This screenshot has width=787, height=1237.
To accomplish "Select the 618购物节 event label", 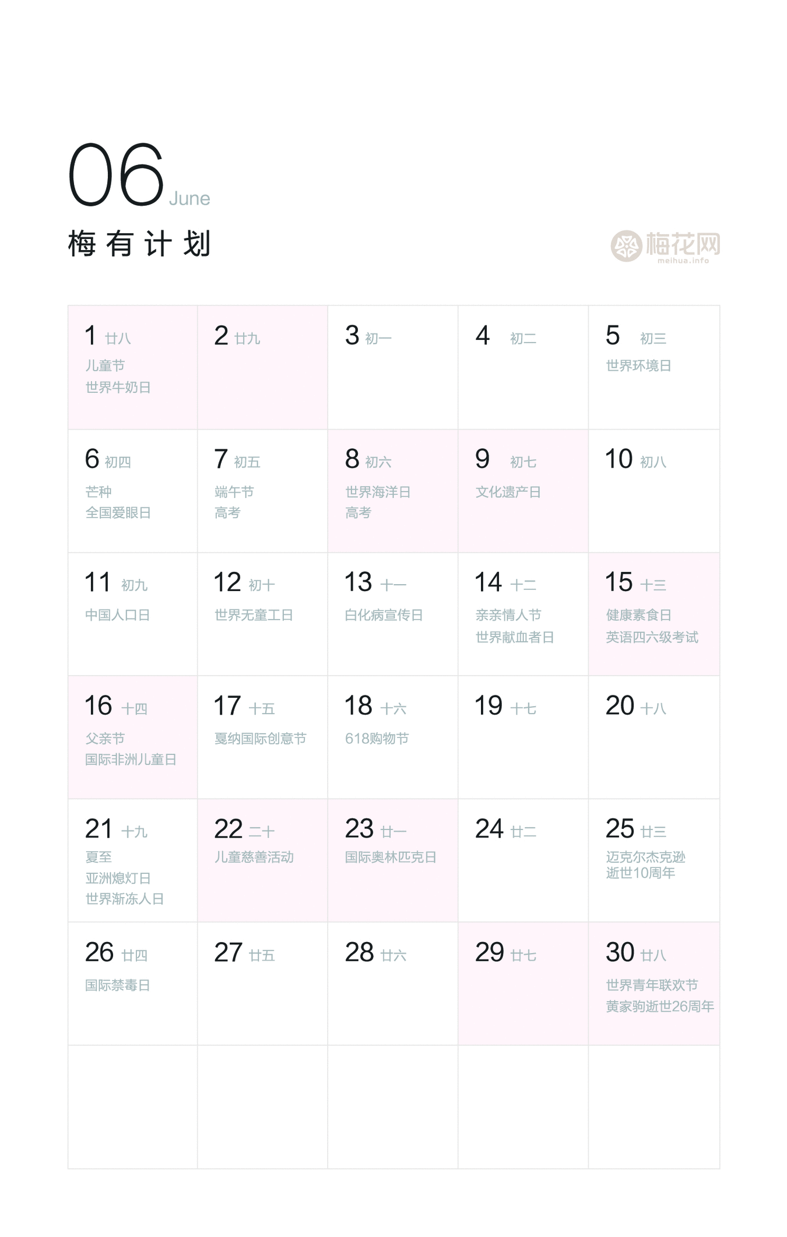I will coord(377,739).
